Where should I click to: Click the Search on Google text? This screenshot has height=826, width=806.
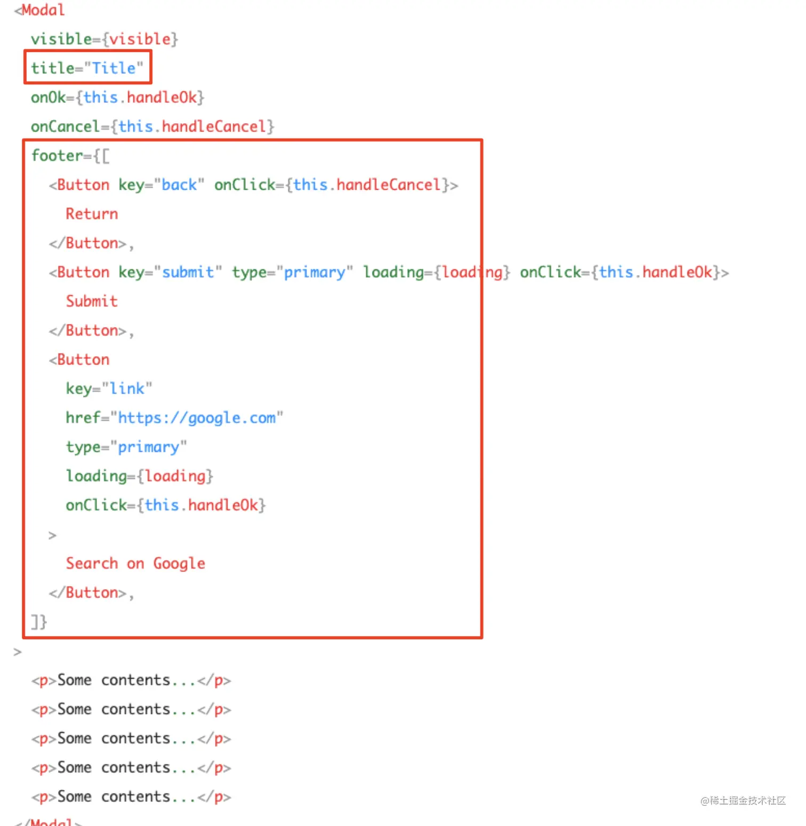pos(135,563)
